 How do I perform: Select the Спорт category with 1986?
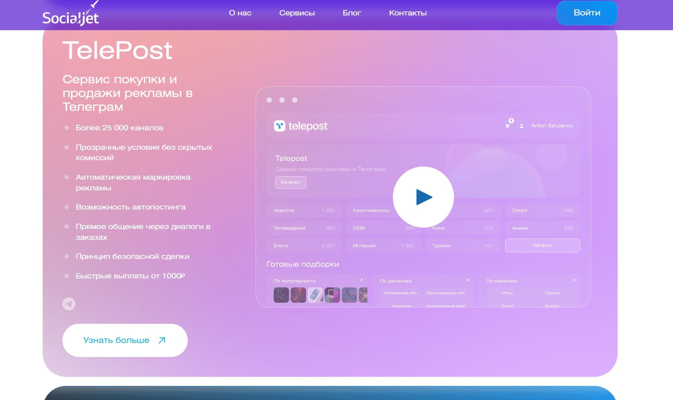tap(542, 211)
